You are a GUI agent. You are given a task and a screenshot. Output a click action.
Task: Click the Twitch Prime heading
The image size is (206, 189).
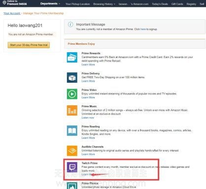[x=90, y=163]
